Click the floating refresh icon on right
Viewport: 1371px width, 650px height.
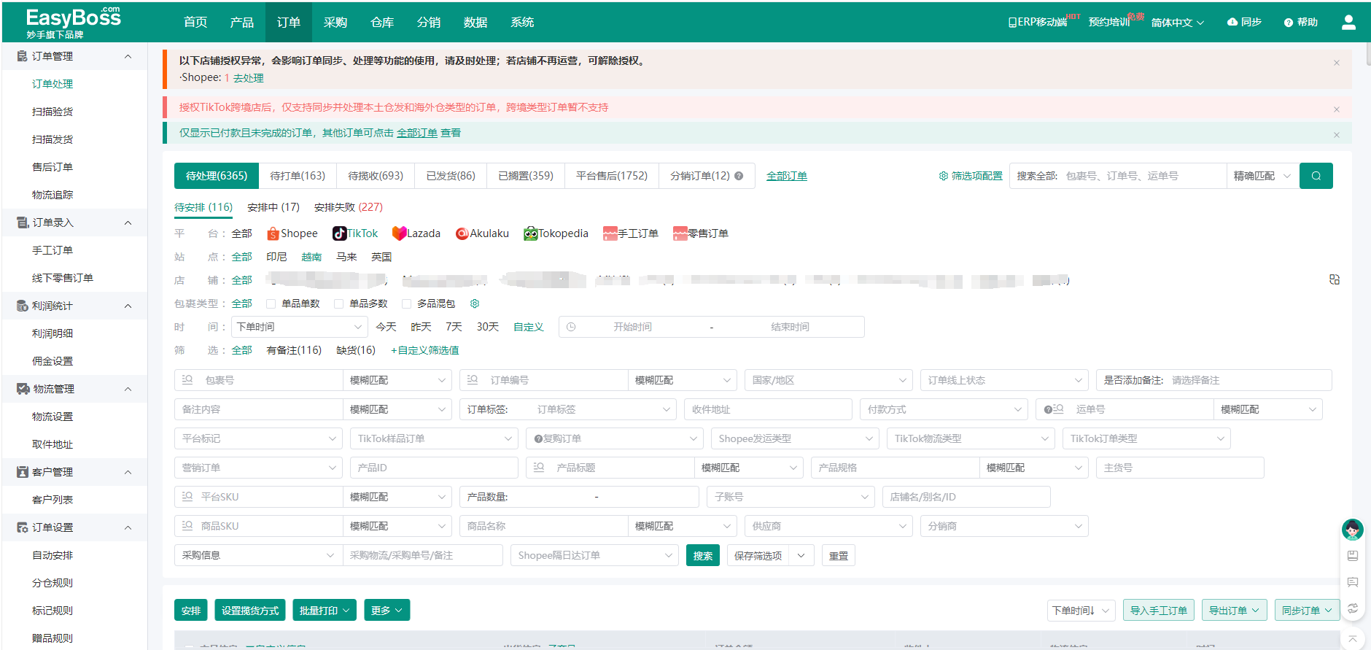[x=1353, y=608]
